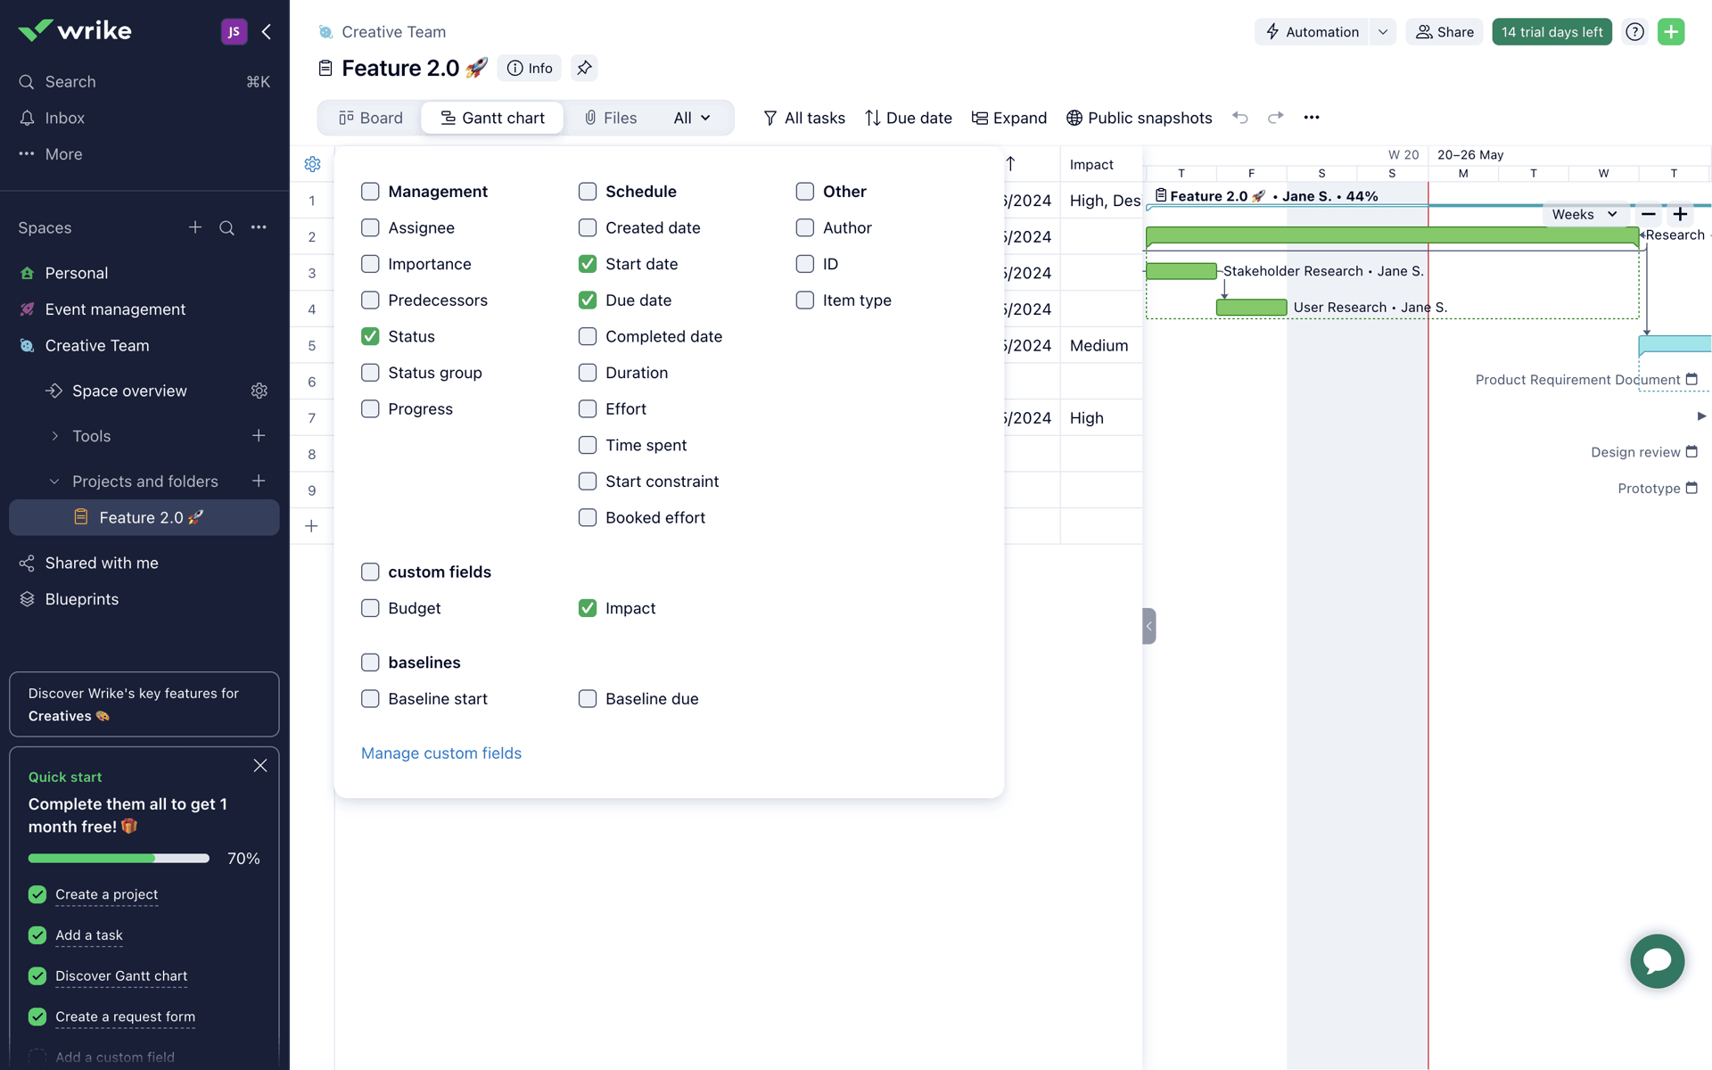Select the Gantt chart tab
This screenshot has width=1712, height=1070.
492,118
